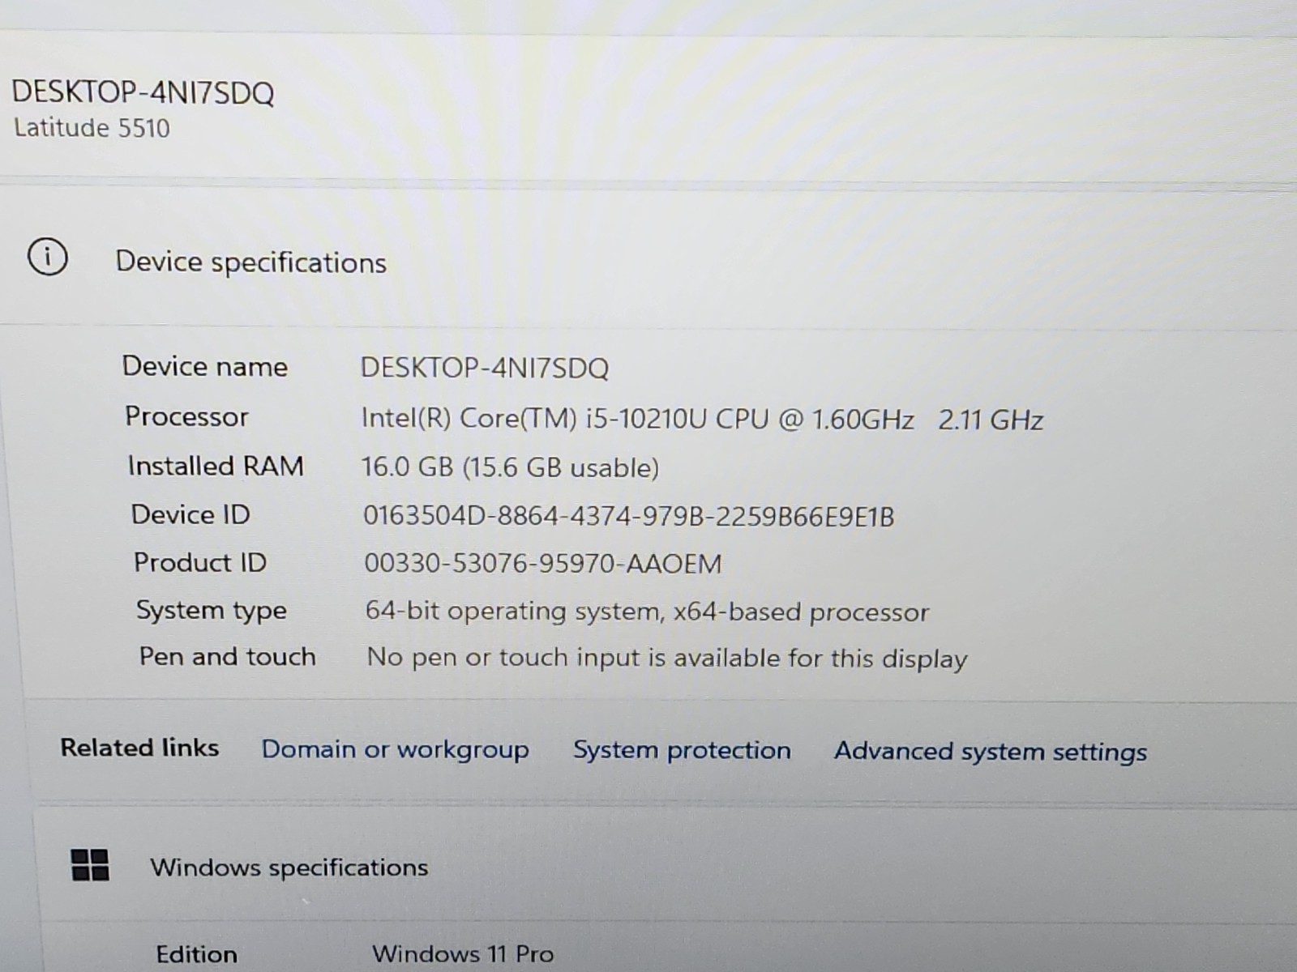The width and height of the screenshot is (1297, 972).
Task: Expand the Device specifications section header
Action: (648, 259)
